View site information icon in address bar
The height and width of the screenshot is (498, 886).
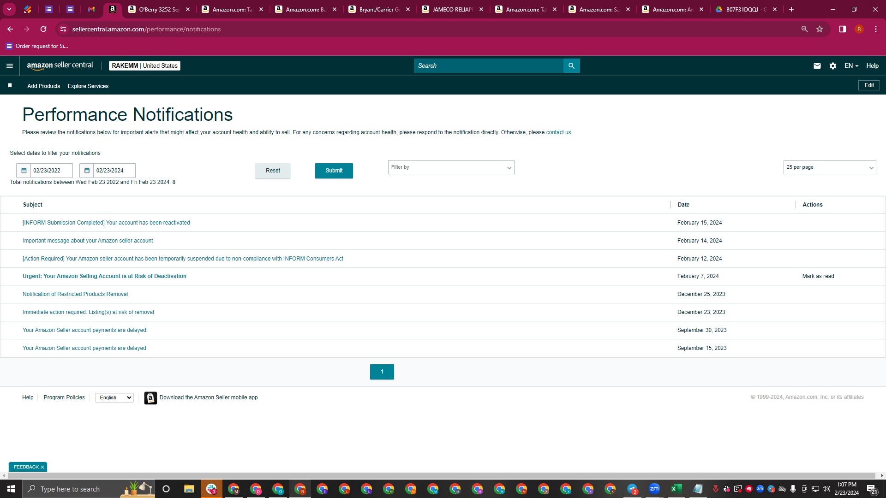point(63,29)
